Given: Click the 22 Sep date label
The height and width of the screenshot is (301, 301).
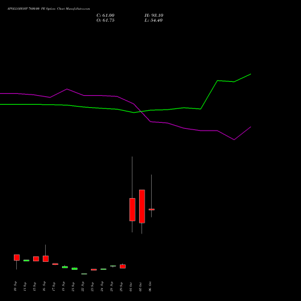Looking at the screenshot, I should pos(82,287).
